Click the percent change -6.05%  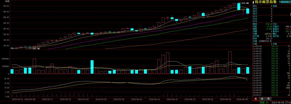point(269,29)
